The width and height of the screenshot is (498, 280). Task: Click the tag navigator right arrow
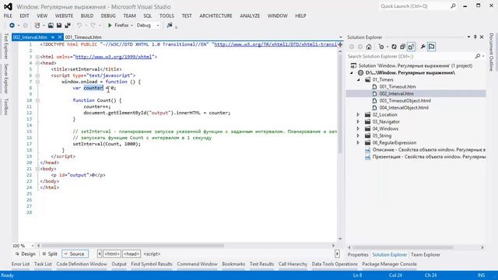coord(337,254)
